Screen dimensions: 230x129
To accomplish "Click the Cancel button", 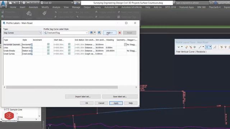I will point(101,103).
